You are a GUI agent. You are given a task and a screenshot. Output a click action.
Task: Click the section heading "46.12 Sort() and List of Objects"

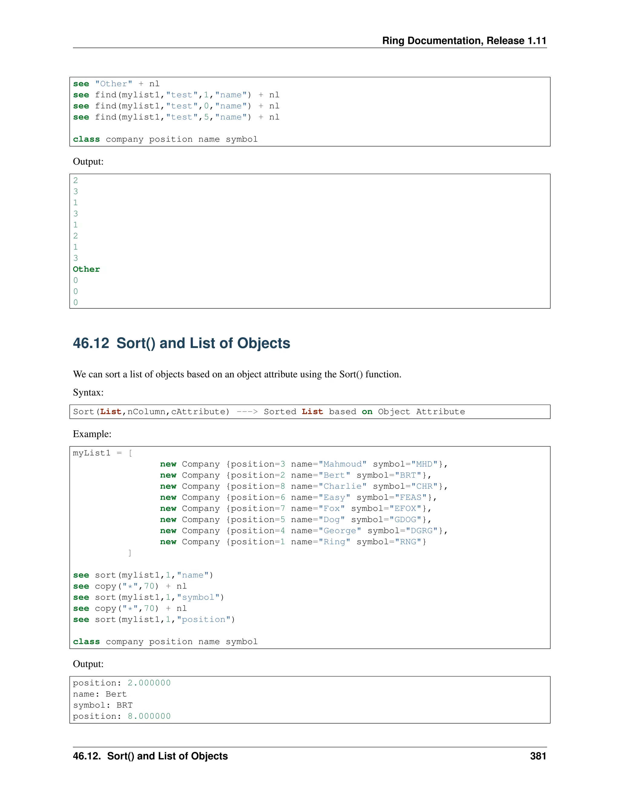coord(181,343)
